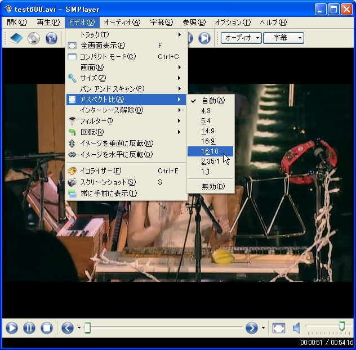The image size is (356, 350).
Task: Expand 回転(R) submenu
Action: [127, 132]
